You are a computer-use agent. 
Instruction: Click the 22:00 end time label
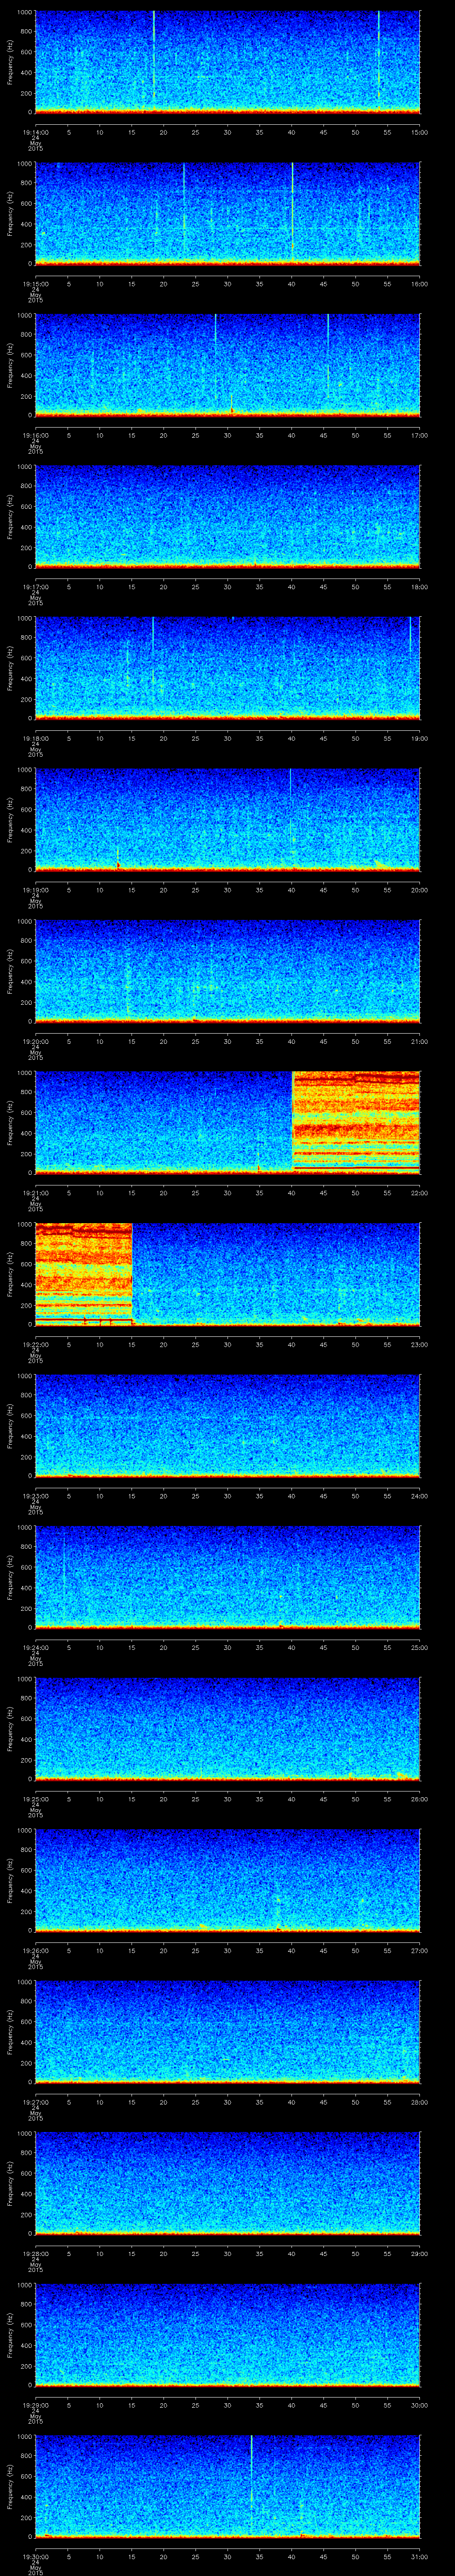click(x=419, y=1193)
